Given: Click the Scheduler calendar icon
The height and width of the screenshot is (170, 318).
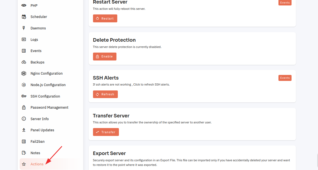Looking at the screenshot, I should coord(24,17).
